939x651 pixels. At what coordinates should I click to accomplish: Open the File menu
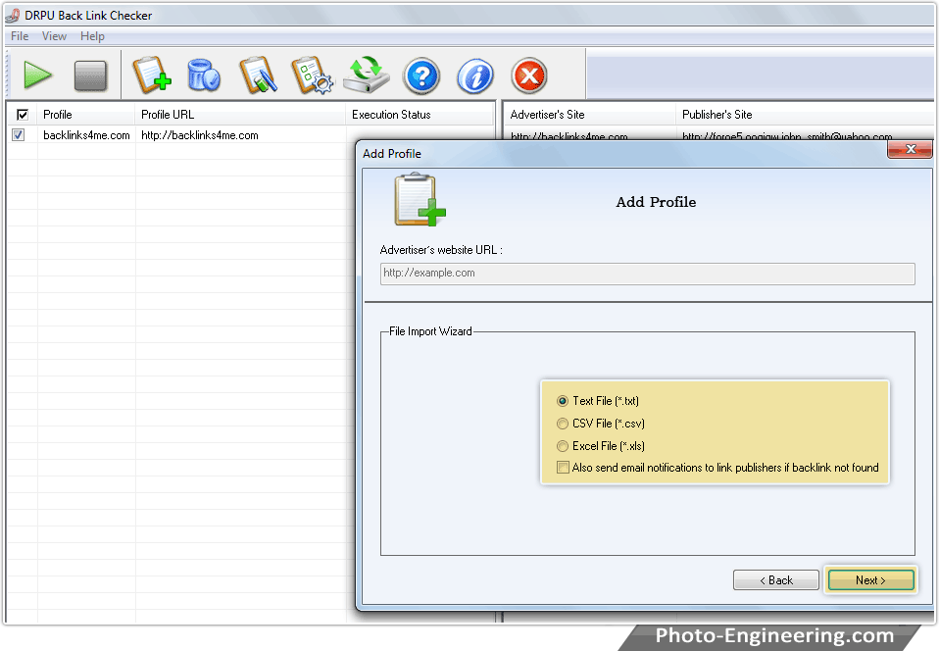point(20,36)
